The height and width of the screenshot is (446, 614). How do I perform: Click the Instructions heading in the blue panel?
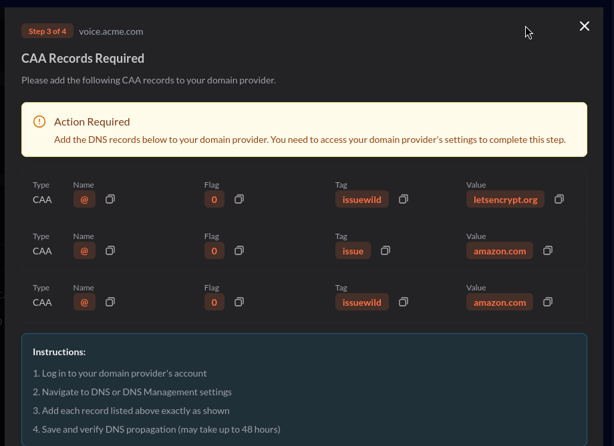[x=59, y=352]
